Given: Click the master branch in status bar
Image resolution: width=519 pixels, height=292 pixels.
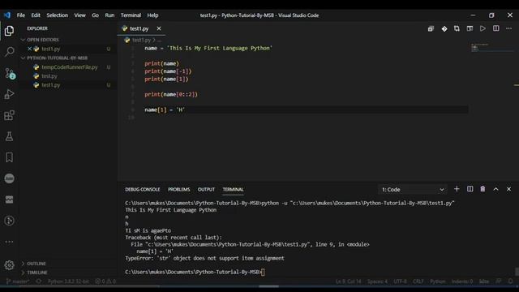Looking at the screenshot, I should pyautogui.click(x=18, y=281).
